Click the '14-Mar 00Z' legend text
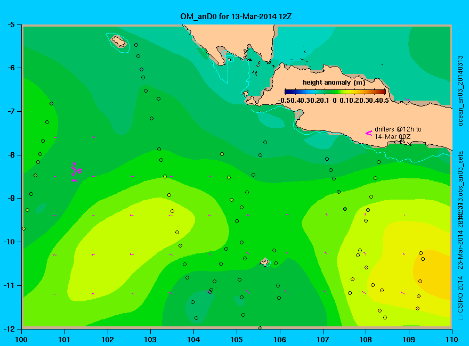Image resolution: width=469 pixels, height=346 pixels. pos(392,137)
